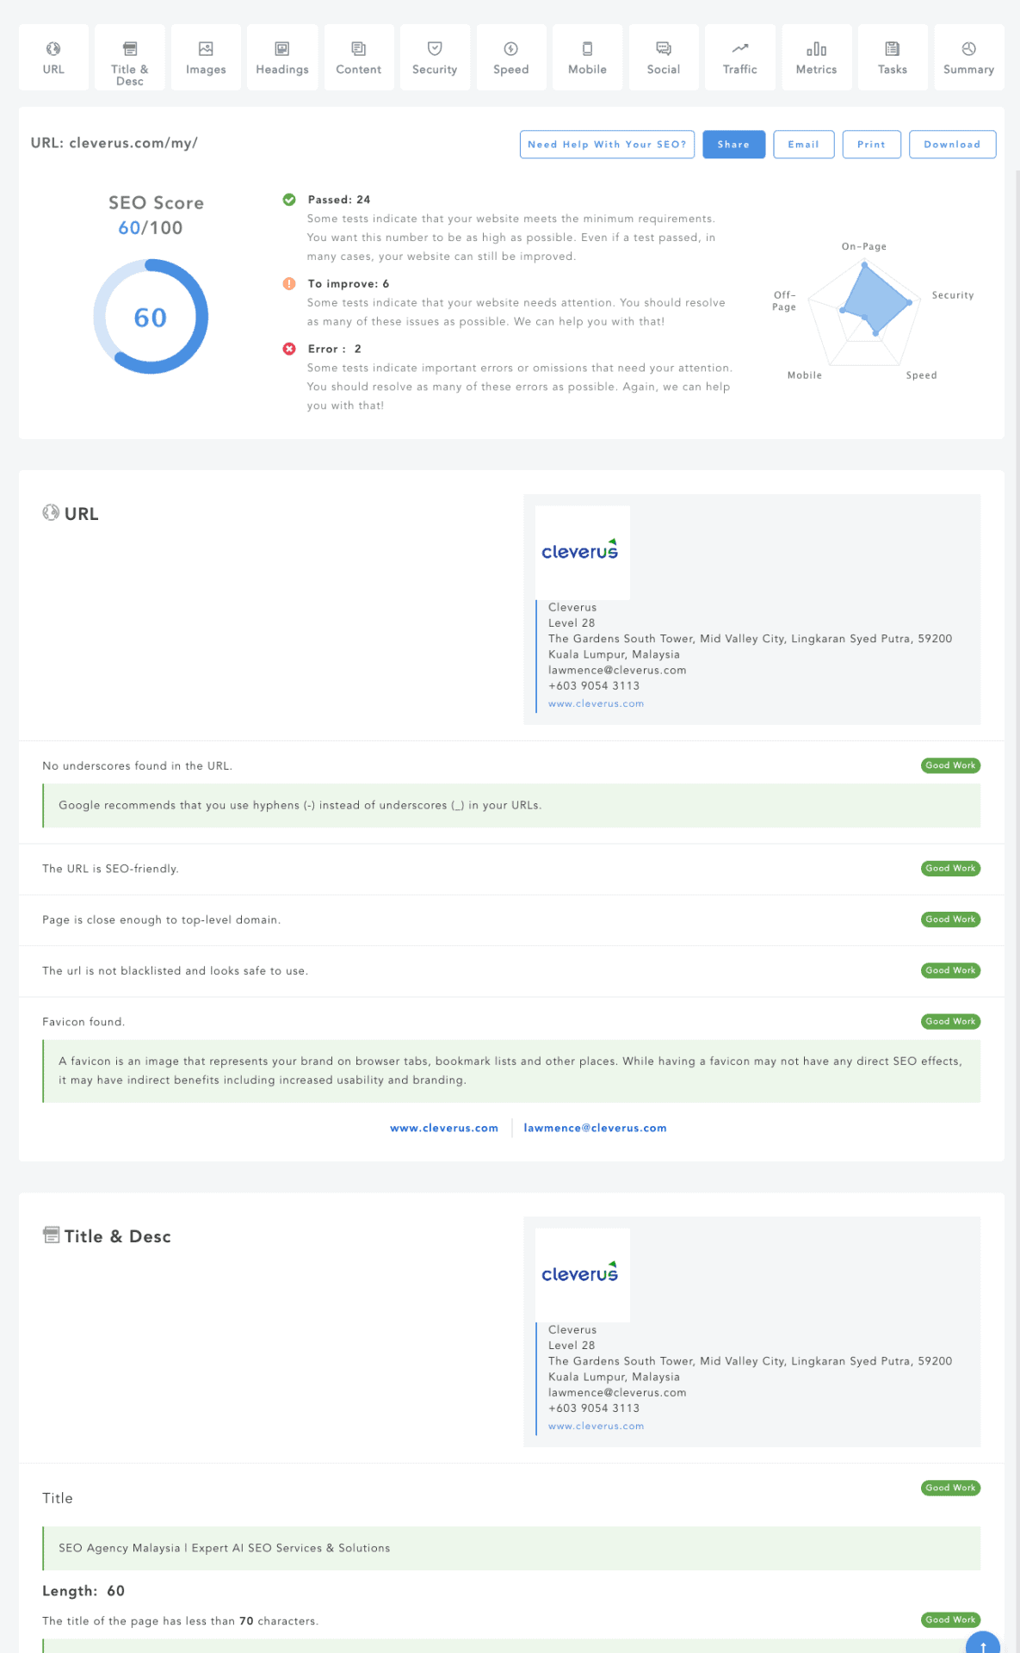
Task: Open the Images icon tab
Action: tap(206, 49)
